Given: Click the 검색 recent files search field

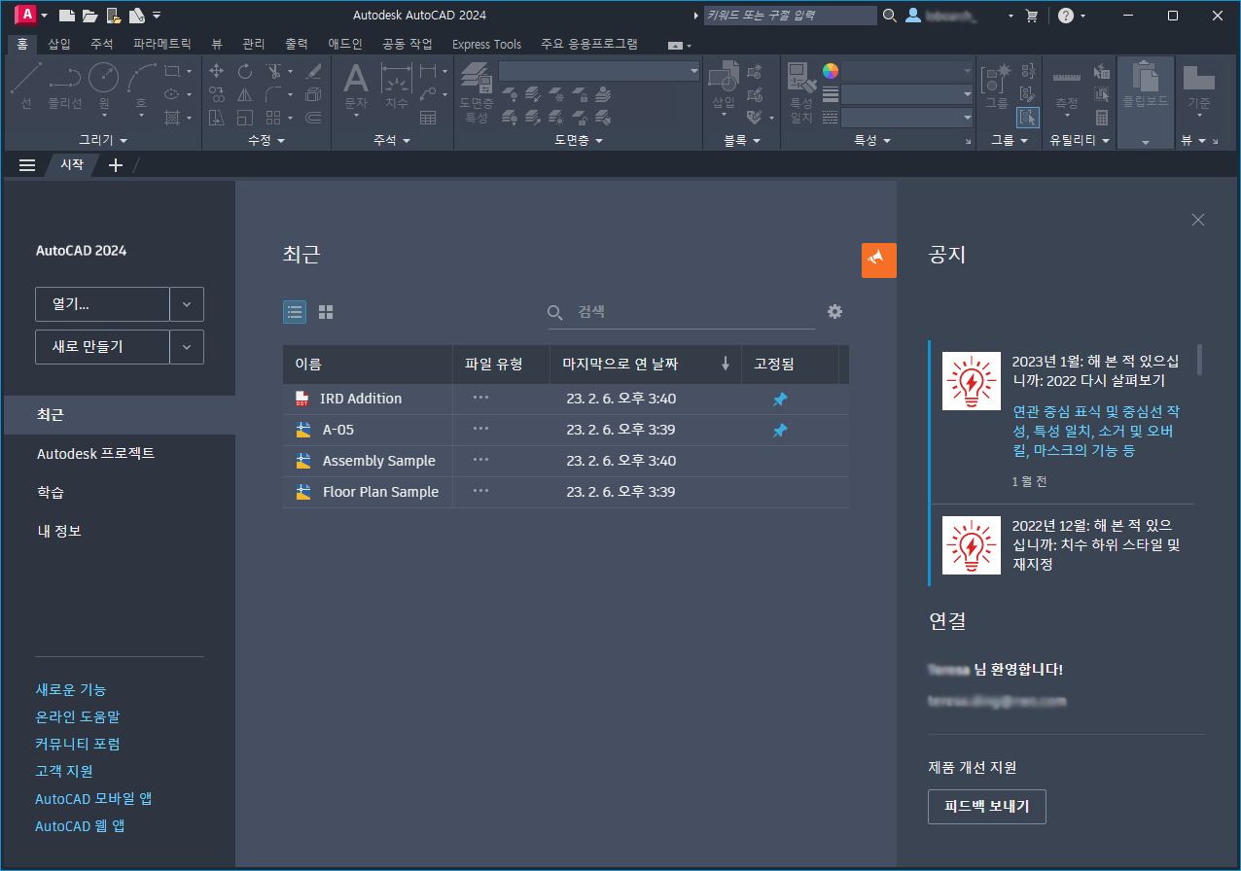Looking at the screenshot, I should 681,312.
